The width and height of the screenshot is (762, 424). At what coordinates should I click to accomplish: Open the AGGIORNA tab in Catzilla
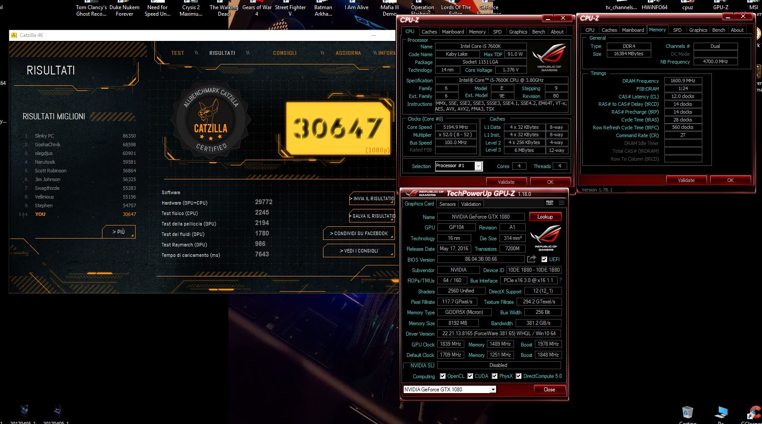pos(348,53)
